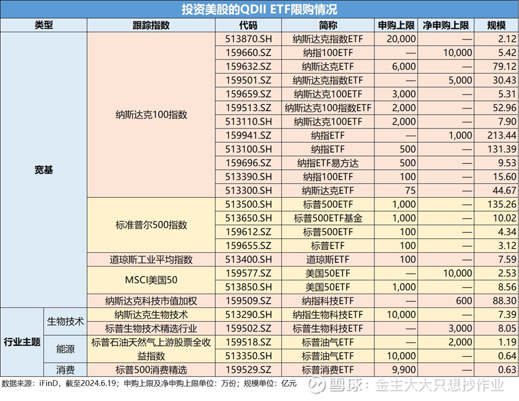Click the 宽基 category cell
The height and width of the screenshot is (401, 519).
(44, 170)
